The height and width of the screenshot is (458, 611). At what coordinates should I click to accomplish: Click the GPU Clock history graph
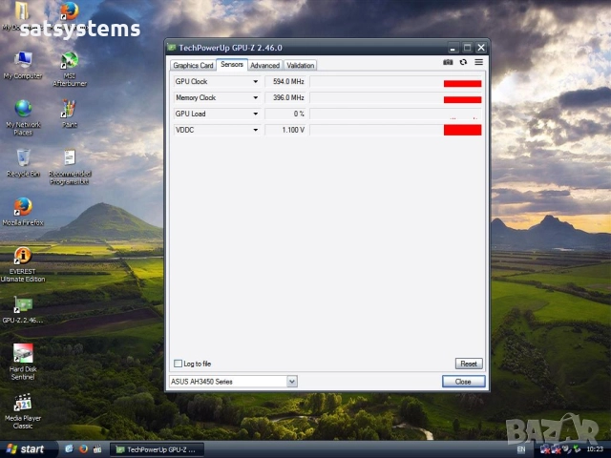396,81
